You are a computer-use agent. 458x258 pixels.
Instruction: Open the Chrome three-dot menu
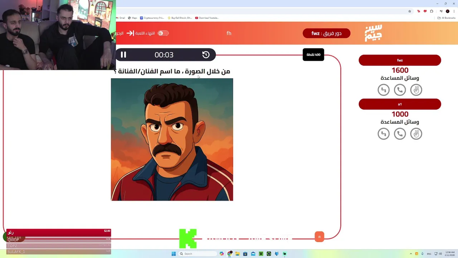coord(454,11)
